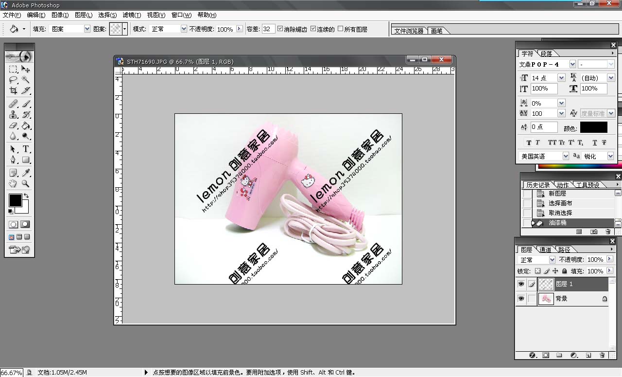This screenshot has height=377, width=622.
Task: Open the pattern picker dropdown arrow
Action: click(x=124, y=29)
